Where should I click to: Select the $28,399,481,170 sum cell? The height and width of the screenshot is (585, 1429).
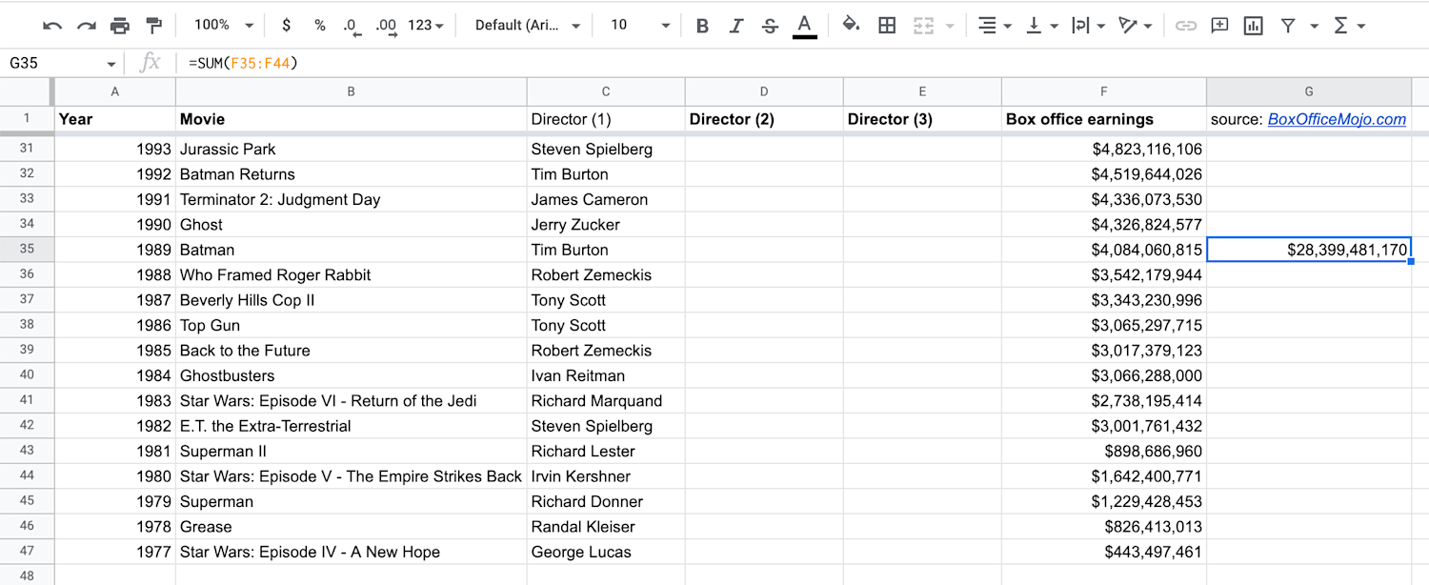pos(1309,250)
